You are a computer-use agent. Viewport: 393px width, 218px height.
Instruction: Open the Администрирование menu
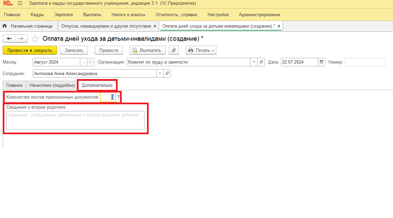(260, 14)
